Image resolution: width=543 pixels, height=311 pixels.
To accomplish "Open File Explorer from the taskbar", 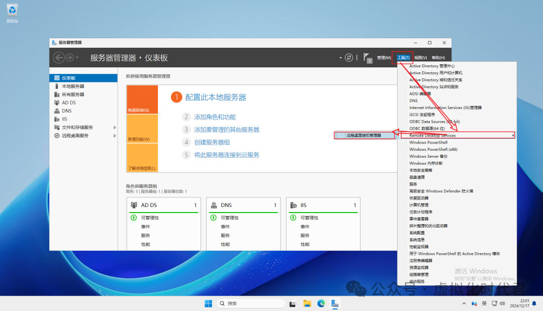I will (307, 303).
